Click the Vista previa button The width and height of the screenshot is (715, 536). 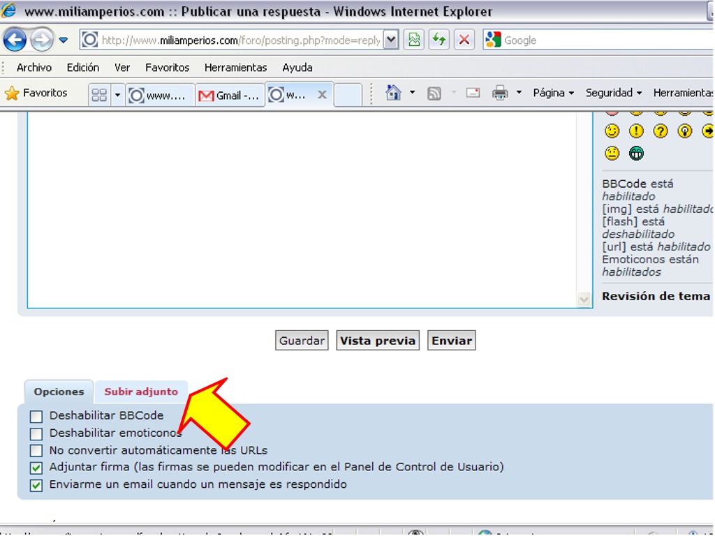378,341
